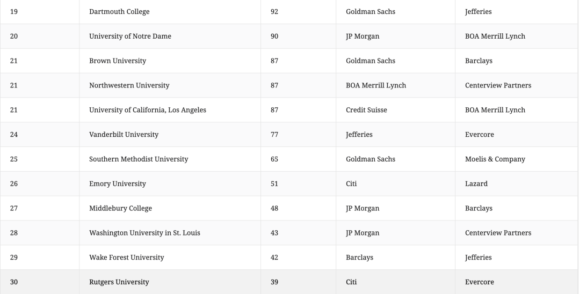
Task: Click the highlighted Rutgers University row
Action: [x=289, y=282]
